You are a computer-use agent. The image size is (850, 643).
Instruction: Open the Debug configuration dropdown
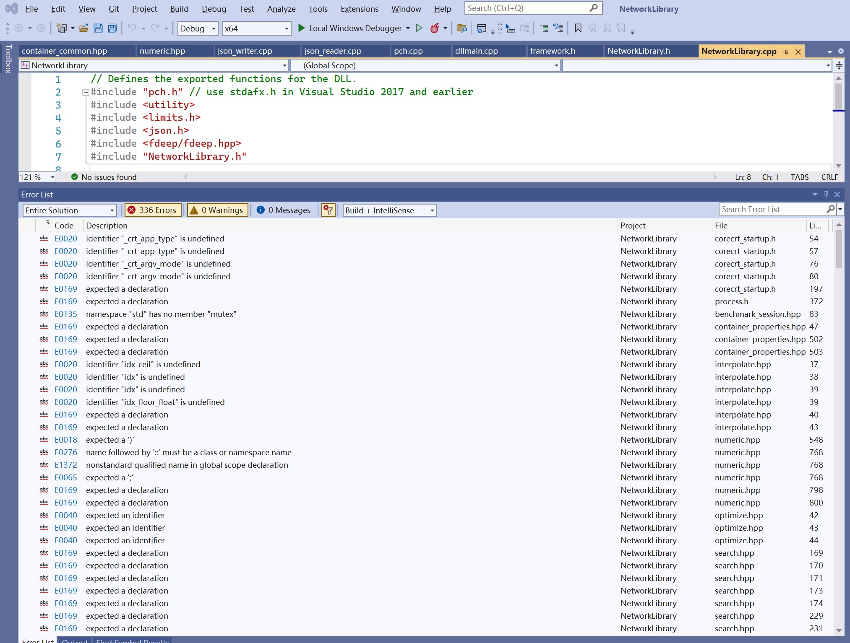pyautogui.click(x=198, y=29)
